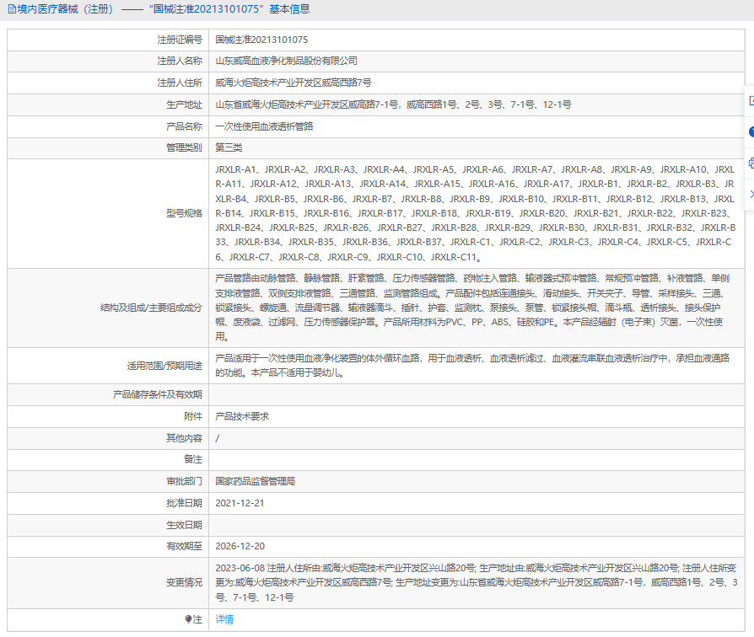
Task: Click the 产品名称 row label
Action: coord(184,126)
